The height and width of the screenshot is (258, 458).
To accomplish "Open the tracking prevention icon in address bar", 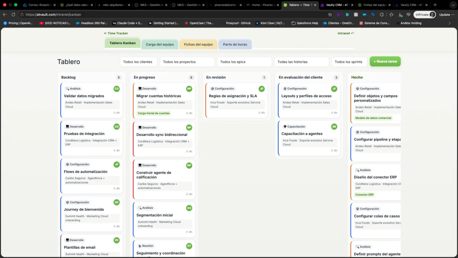I will (x=330, y=15).
